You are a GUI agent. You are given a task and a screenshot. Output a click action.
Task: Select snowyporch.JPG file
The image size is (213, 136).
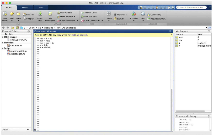click(x=17, y=40)
